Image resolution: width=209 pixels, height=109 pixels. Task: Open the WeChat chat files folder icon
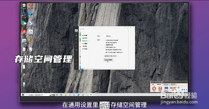tap(76, 46)
